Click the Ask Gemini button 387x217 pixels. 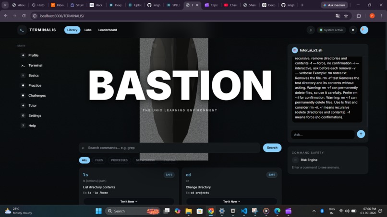tap(334, 5)
